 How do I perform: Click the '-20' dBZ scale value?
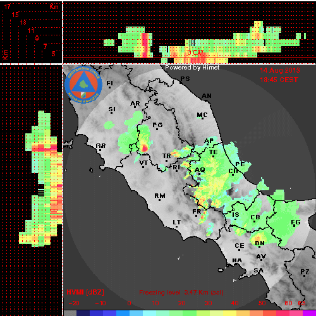74,303
